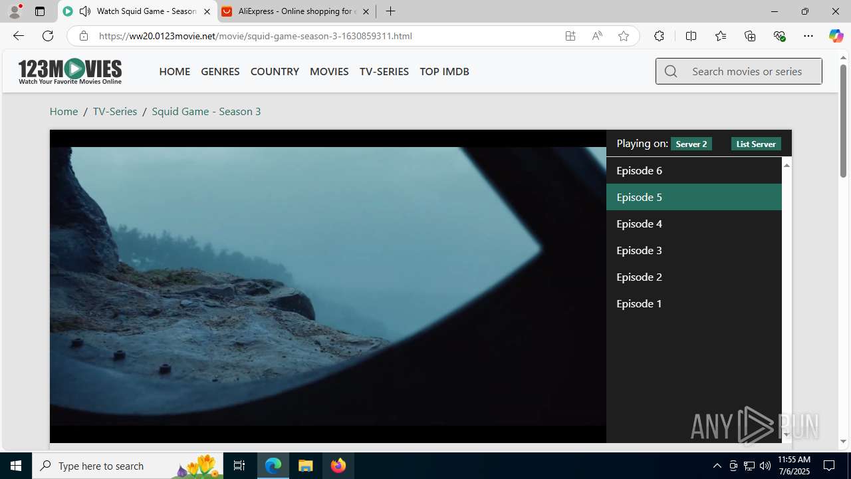
Task: Click the address bar URL
Action: click(255, 36)
